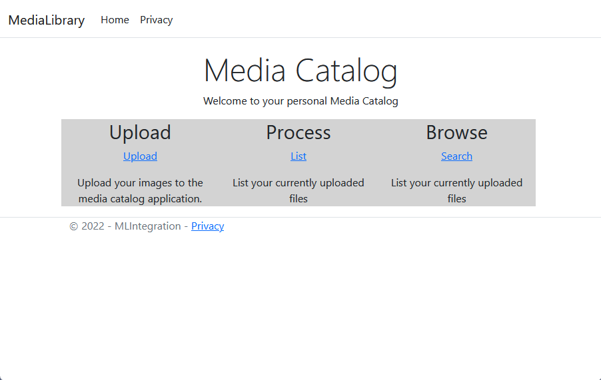This screenshot has height=380, width=601.
Task: Click the welcome subtitle text
Action: point(300,101)
